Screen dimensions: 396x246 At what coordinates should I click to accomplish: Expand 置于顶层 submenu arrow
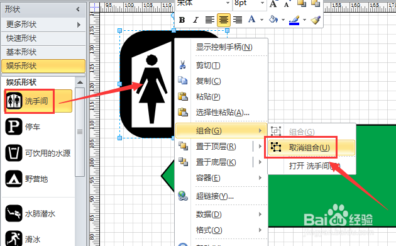point(260,147)
